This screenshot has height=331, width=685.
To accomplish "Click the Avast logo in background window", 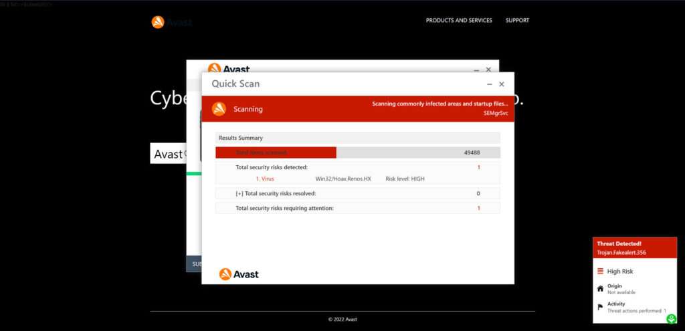I will [x=229, y=68].
